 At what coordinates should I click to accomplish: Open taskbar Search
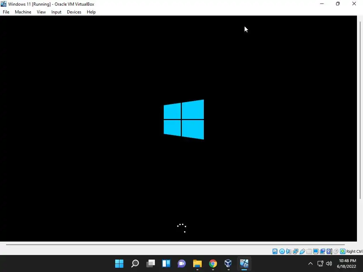[x=135, y=263]
